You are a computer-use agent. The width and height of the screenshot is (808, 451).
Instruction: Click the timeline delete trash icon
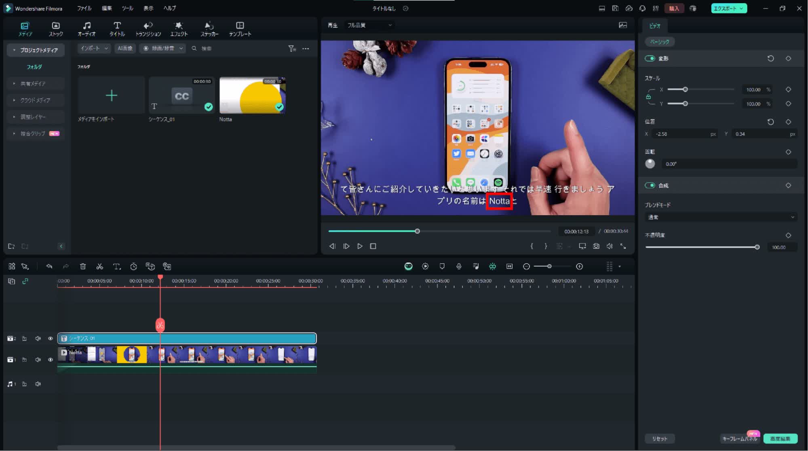(x=83, y=266)
